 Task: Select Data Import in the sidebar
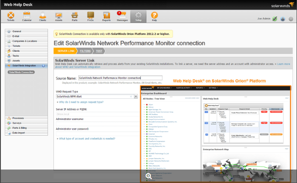pos(27,133)
